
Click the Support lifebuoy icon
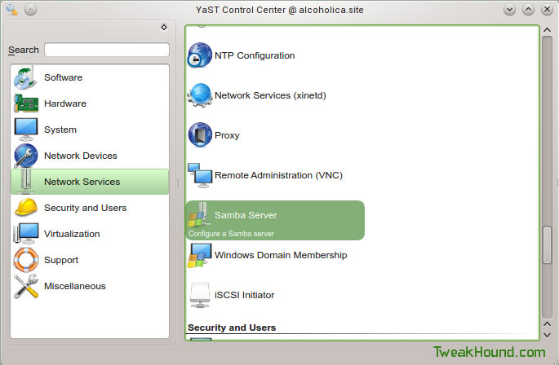(x=25, y=260)
